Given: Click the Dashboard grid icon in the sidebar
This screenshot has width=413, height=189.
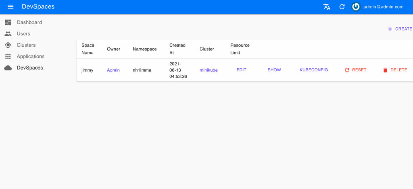Looking at the screenshot, I should click(x=8, y=23).
